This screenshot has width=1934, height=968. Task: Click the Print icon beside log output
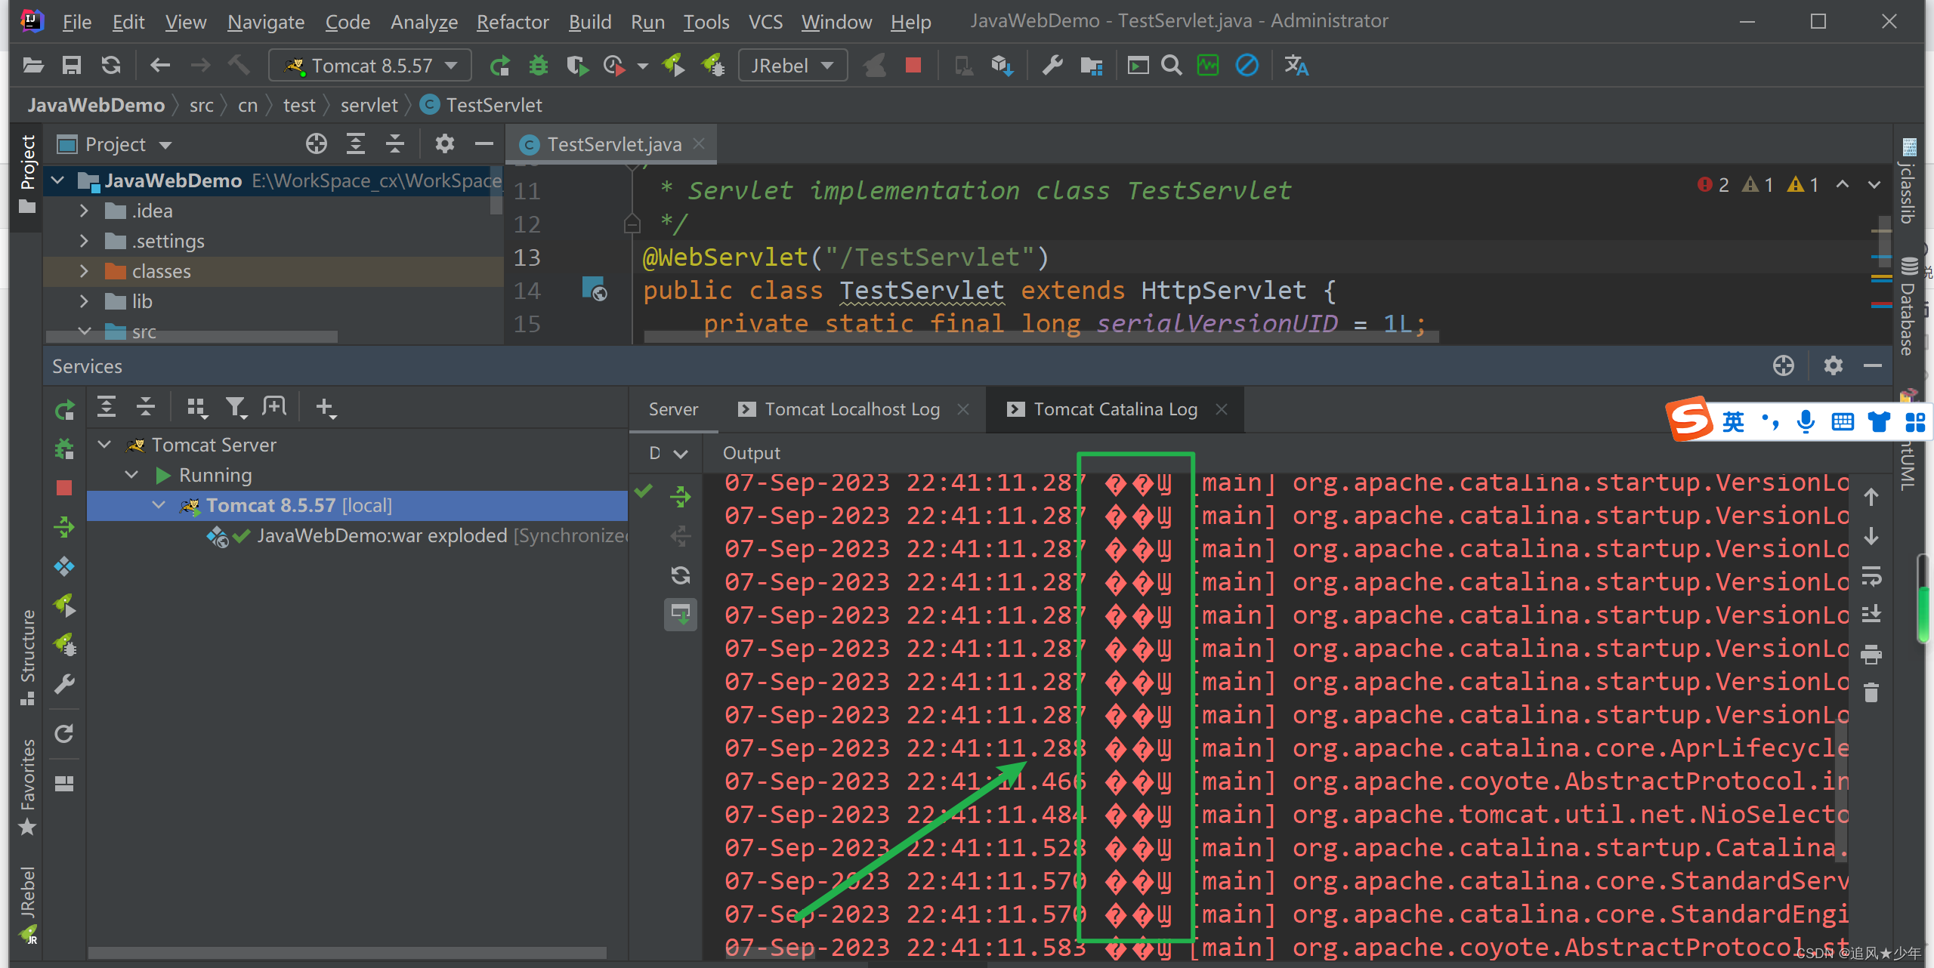coord(1871,654)
